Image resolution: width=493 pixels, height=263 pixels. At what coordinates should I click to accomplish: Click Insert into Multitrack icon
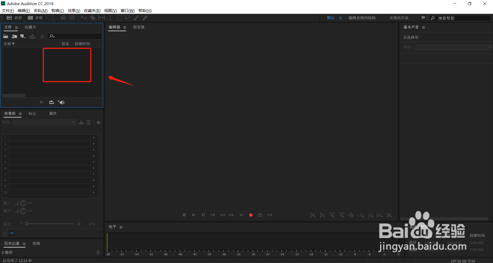tap(33, 36)
